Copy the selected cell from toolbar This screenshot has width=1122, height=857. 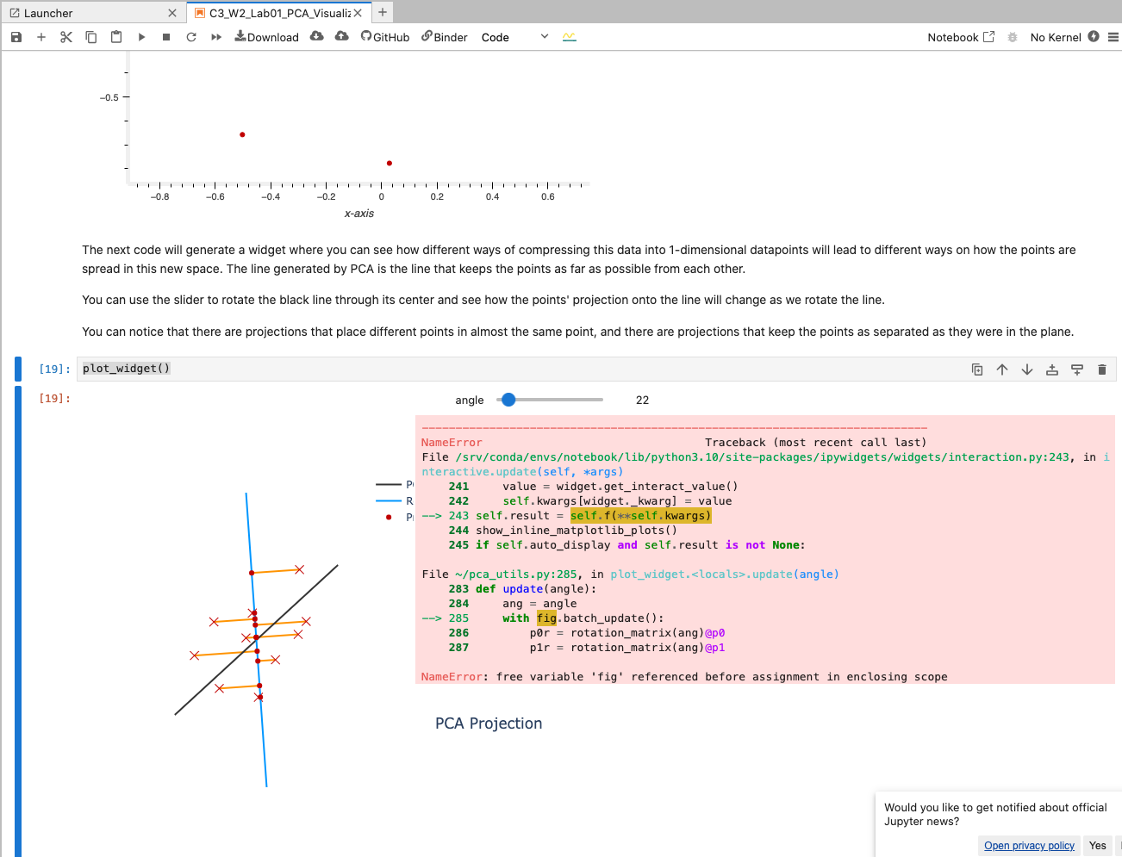(91, 37)
